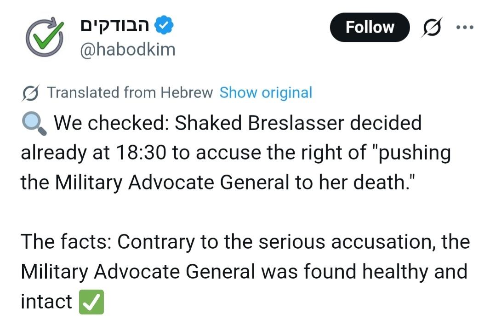Show original Hebrew post text

click(x=266, y=92)
